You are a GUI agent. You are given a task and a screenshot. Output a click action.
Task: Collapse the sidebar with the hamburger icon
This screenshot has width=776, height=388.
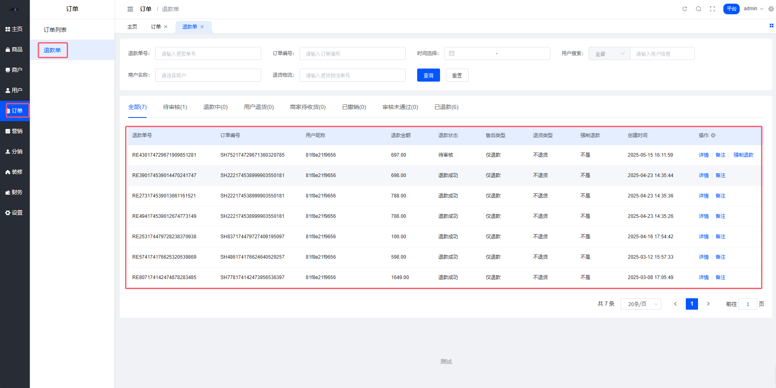point(130,9)
